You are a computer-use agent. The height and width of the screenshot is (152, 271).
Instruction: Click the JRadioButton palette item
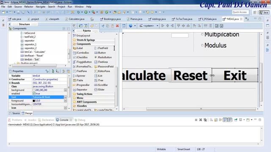(x=103, y=57)
